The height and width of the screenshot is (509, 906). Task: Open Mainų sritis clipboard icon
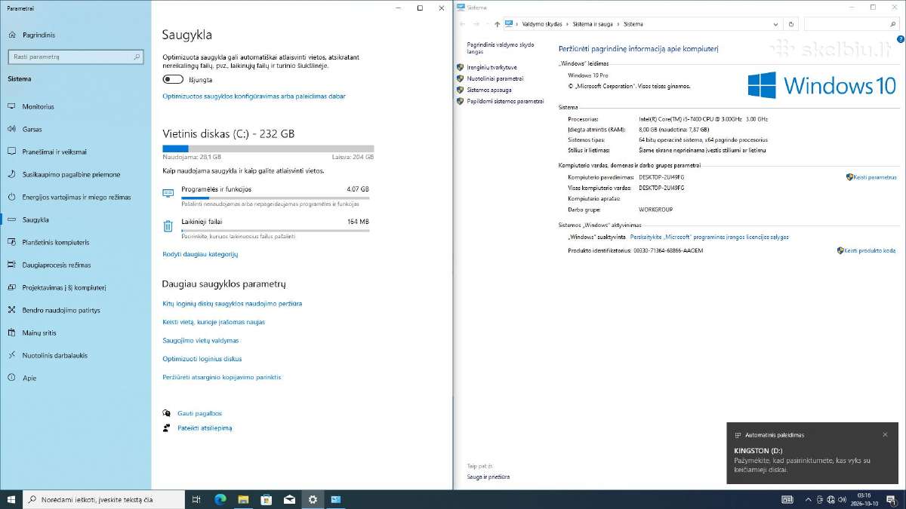coord(12,333)
